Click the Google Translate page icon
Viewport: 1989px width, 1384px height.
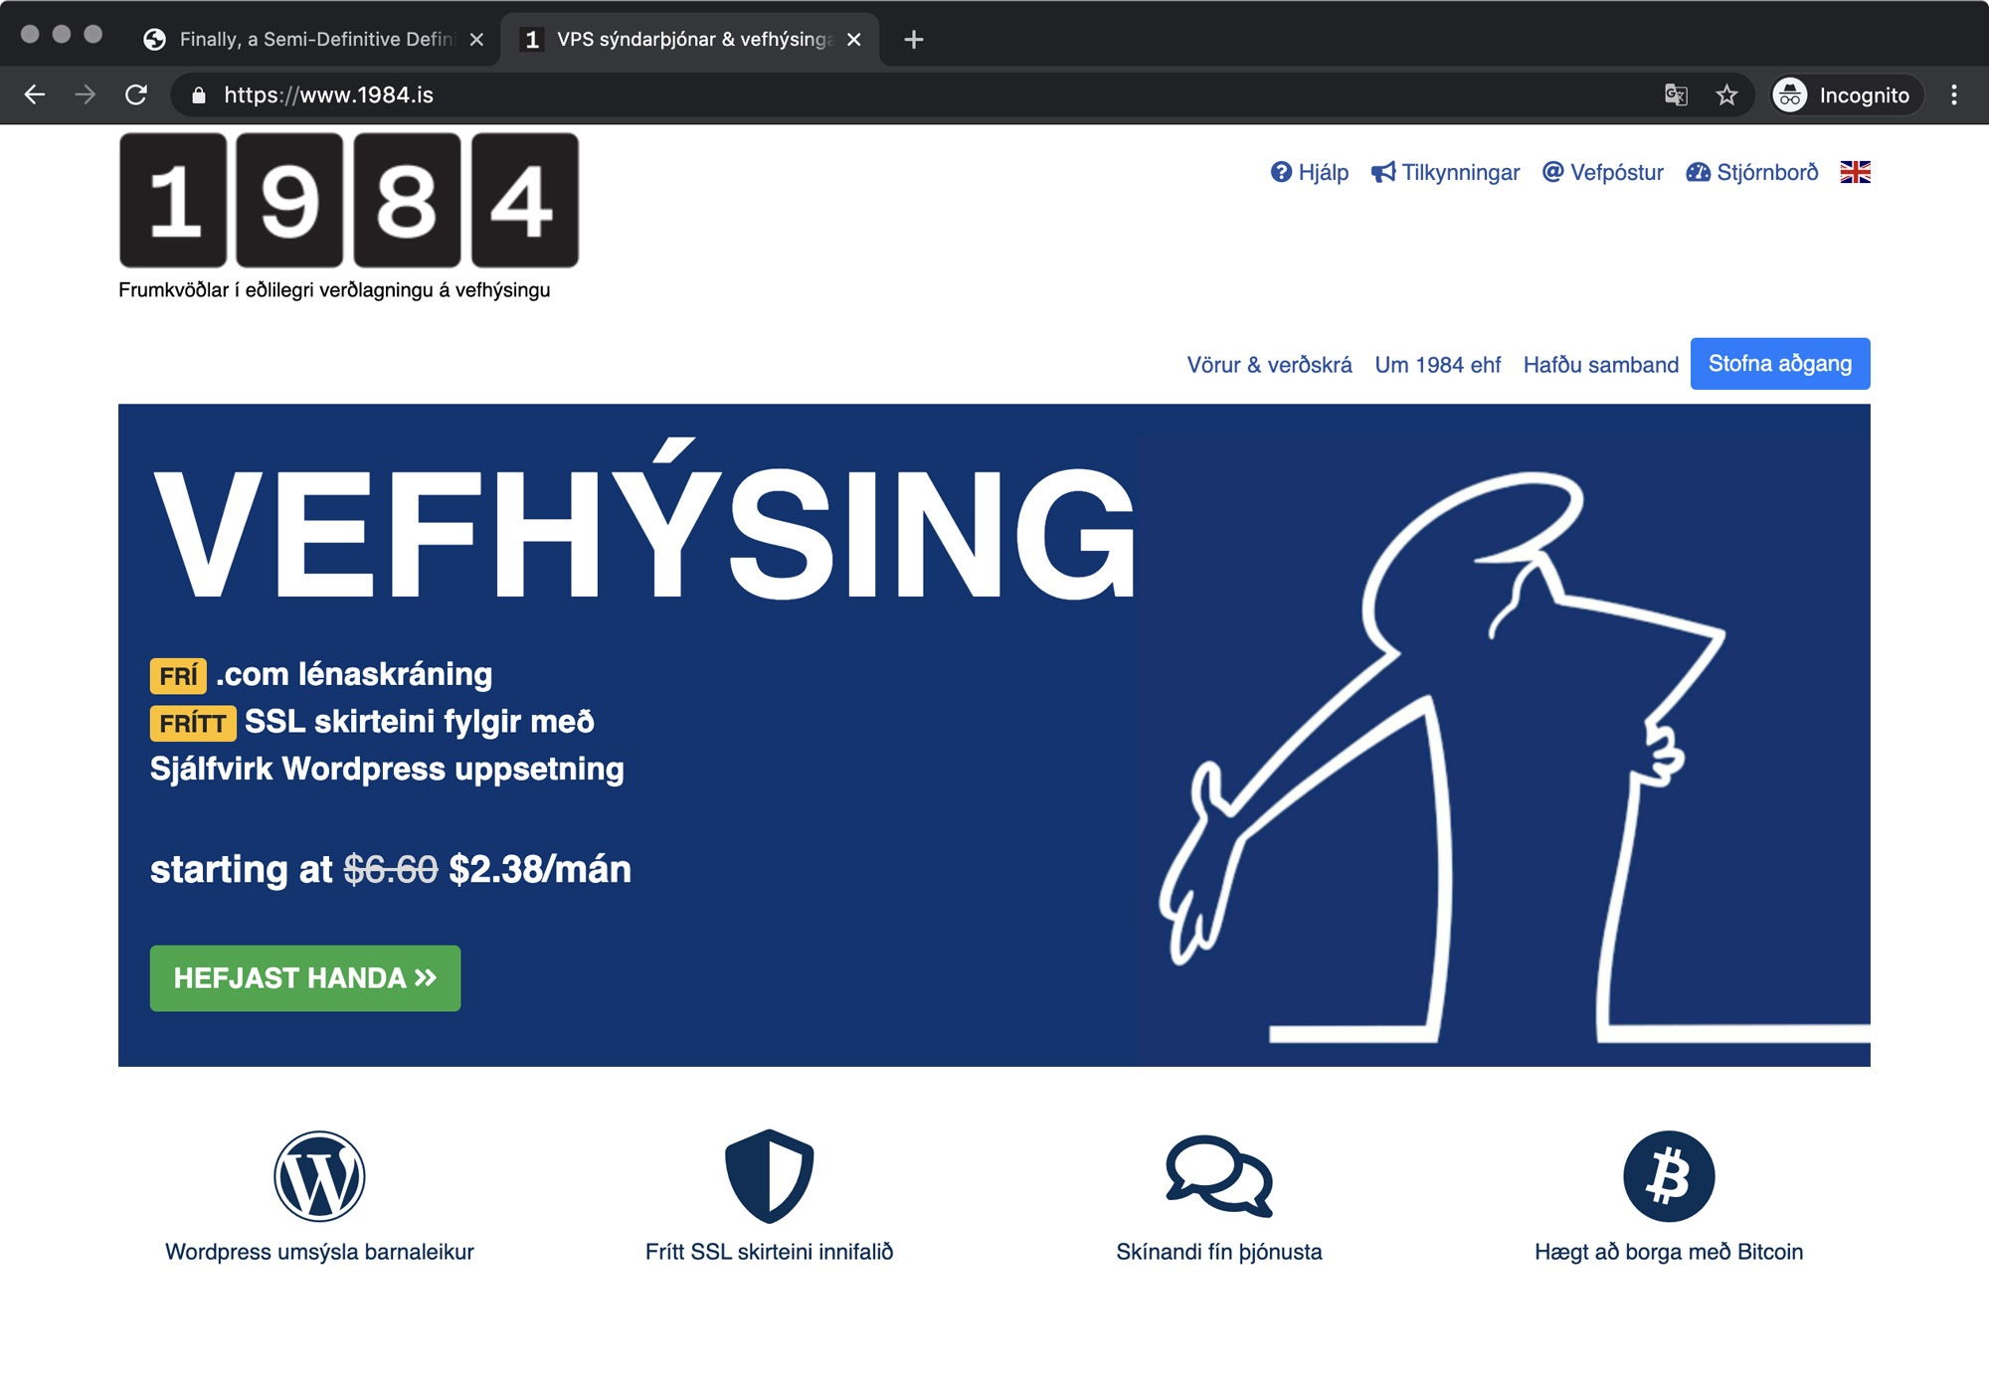(1676, 95)
